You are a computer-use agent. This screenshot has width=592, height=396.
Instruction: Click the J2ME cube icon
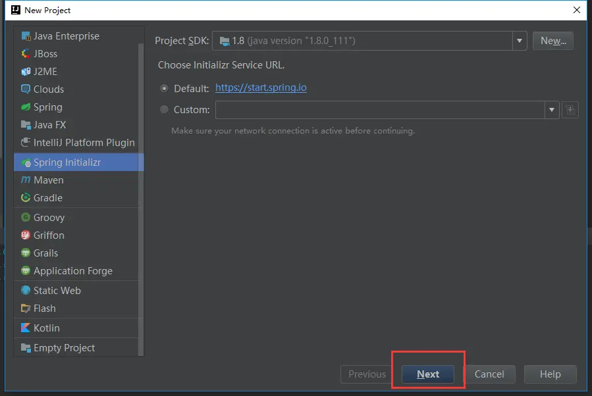26,72
